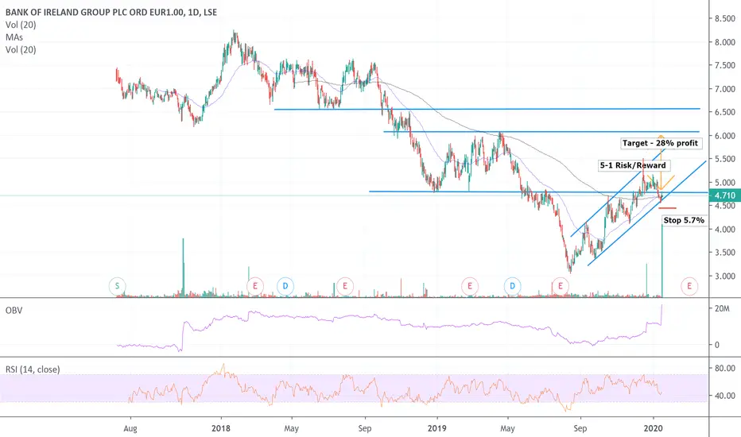
Task: Click the 2019 label on time axis
Action: point(437,428)
